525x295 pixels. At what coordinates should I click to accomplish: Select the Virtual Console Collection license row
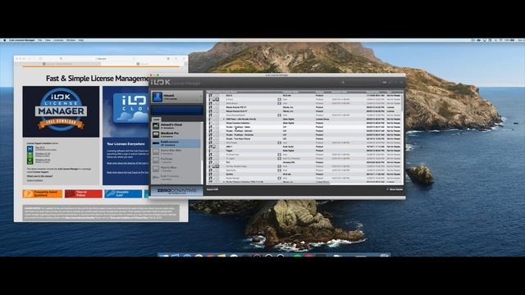click(304, 123)
